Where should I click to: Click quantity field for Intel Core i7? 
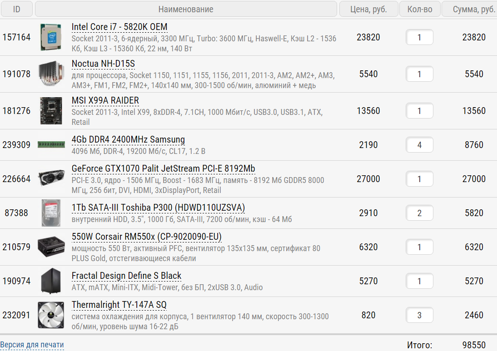click(x=419, y=37)
